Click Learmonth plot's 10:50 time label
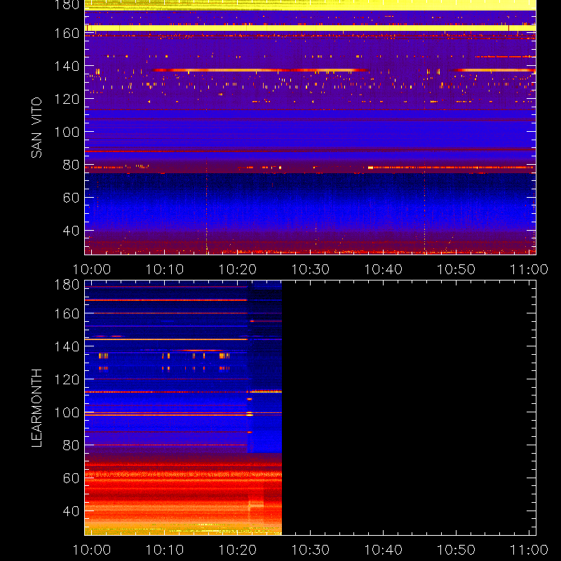This screenshot has height=561, width=561. [x=457, y=550]
